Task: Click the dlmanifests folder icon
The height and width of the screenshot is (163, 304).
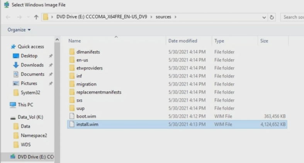Action: pos(71,52)
